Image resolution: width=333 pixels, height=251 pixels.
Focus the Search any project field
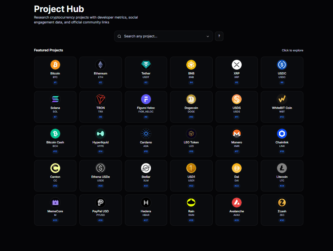164,36
